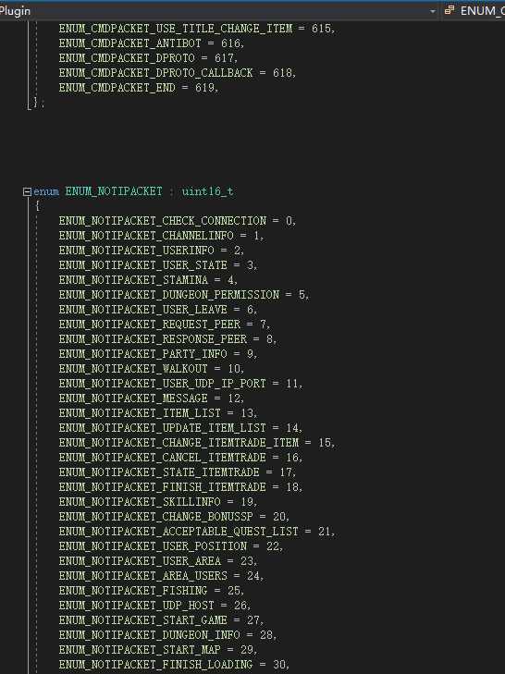Click ENUM_NOTIPACKET_CHECK_CONNECTION identifier
This screenshot has height=674, width=505.
163,221
